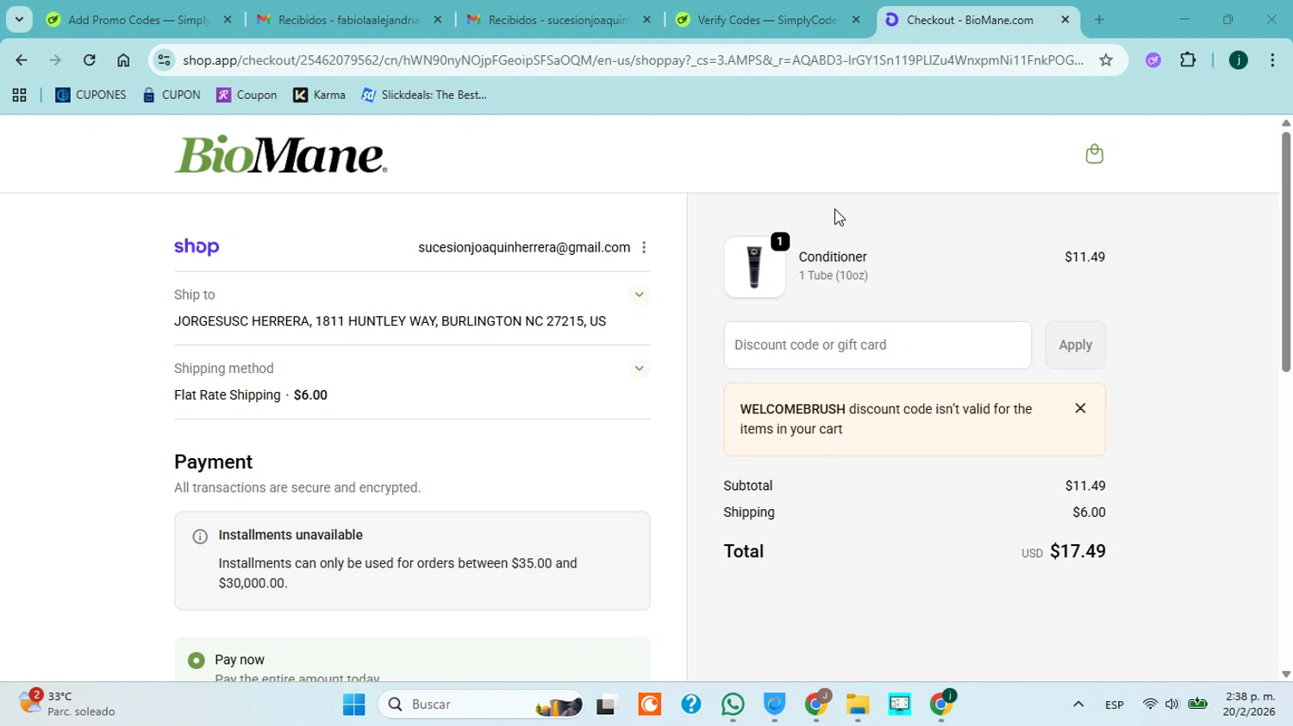Screen dimensions: 1293x726
Task: Open the tab search dropdown
Action: click(19, 20)
